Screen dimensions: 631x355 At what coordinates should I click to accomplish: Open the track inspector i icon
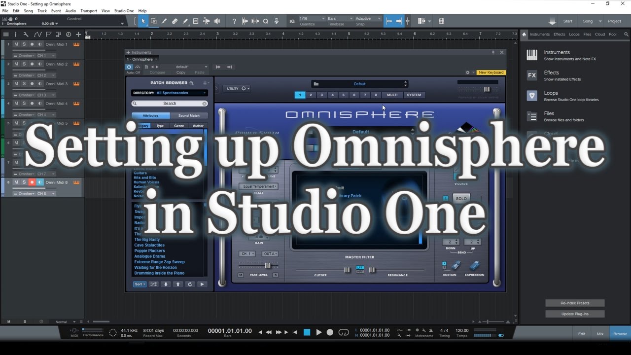coord(15,35)
